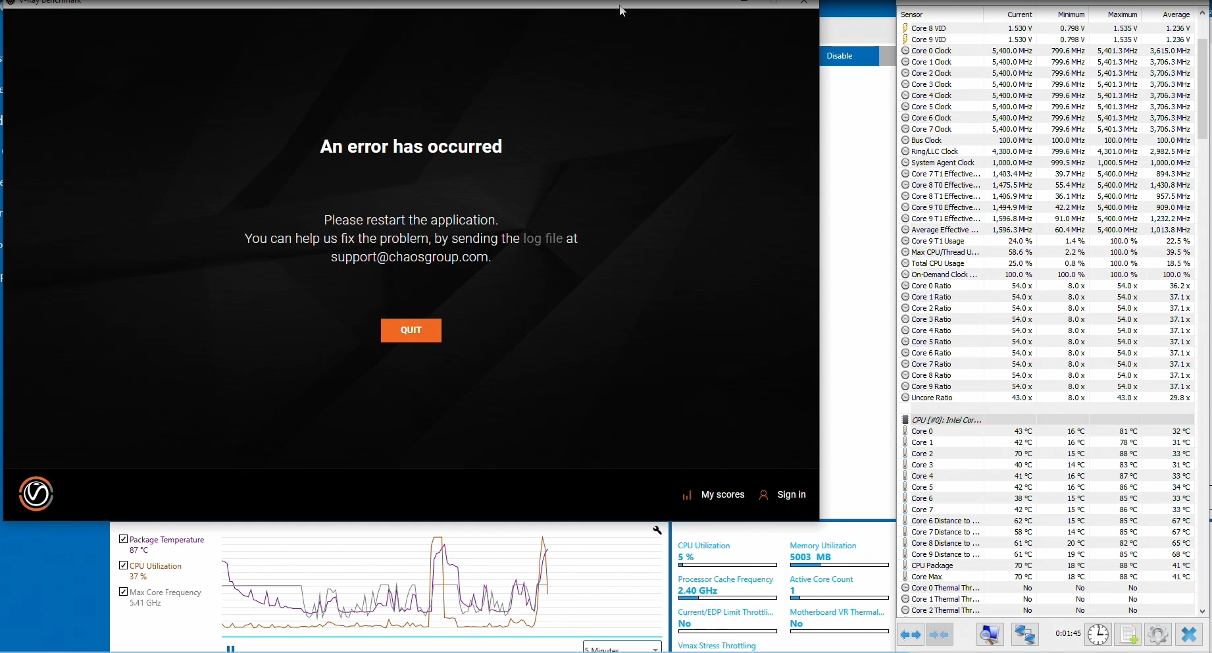The width and height of the screenshot is (1212, 653).
Task: Click the collapse columns arrows icon
Action: pos(940,635)
